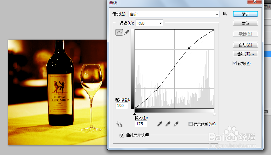Close the 曲线 curves dialog

(x=254, y=2)
